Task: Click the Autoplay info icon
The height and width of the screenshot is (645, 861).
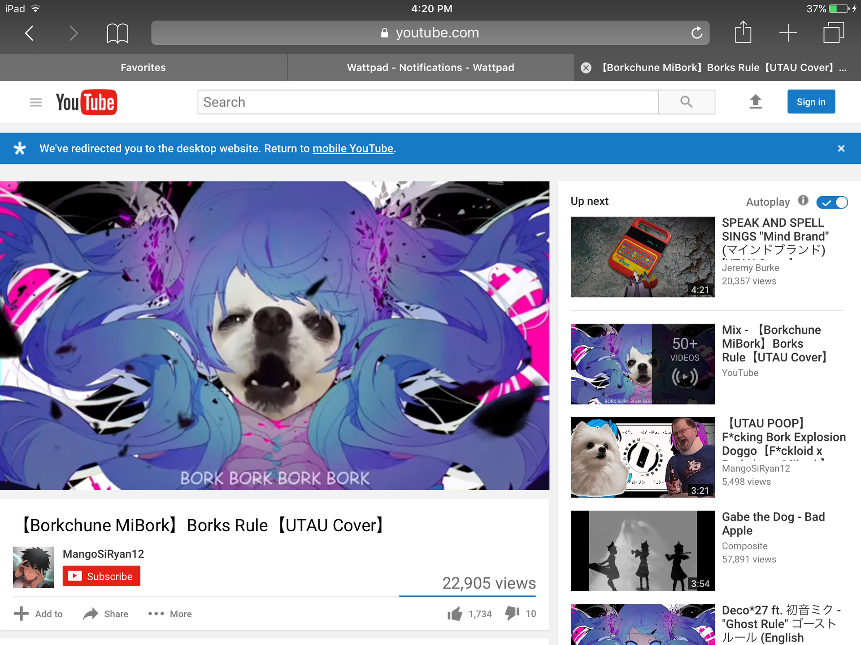Action: [803, 200]
